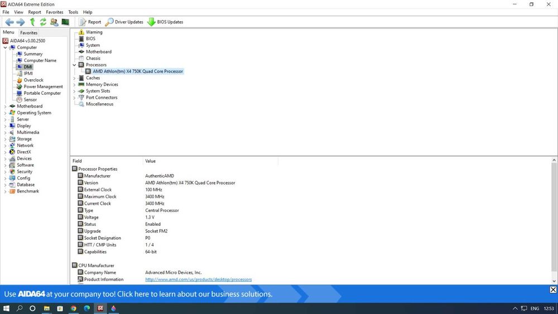Expand the Benchmark tree node
The width and height of the screenshot is (558, 314).
coord(5,191)
